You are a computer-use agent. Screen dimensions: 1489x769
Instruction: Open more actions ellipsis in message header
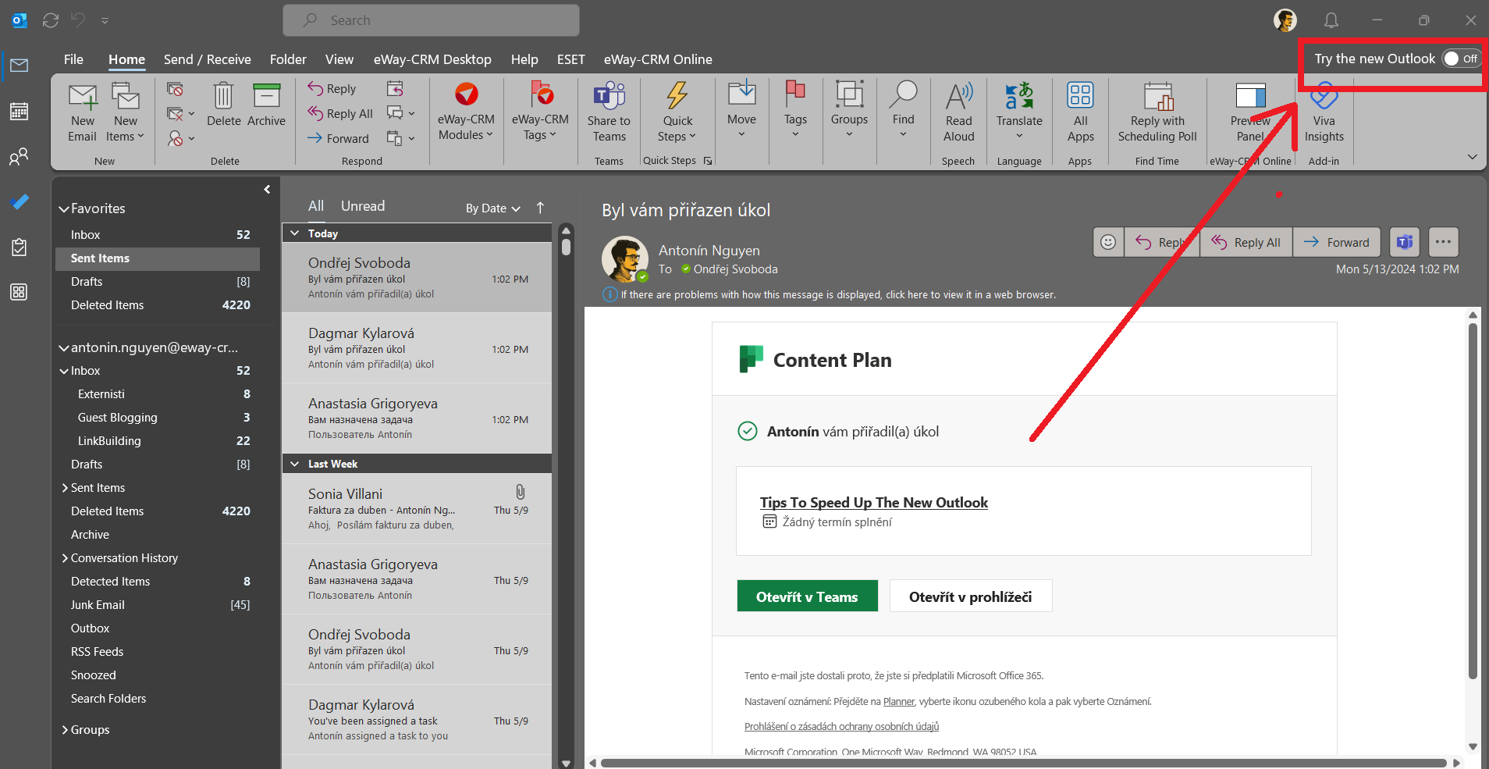coord(1443,242)
